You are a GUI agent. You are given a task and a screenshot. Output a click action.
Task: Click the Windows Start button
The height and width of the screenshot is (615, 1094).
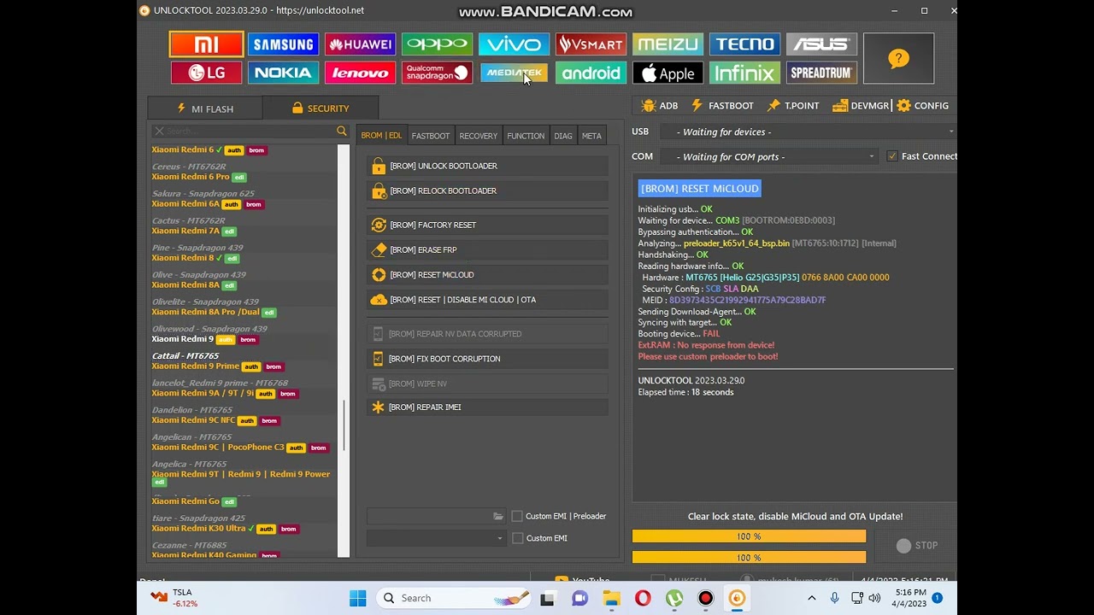point(357,598)
